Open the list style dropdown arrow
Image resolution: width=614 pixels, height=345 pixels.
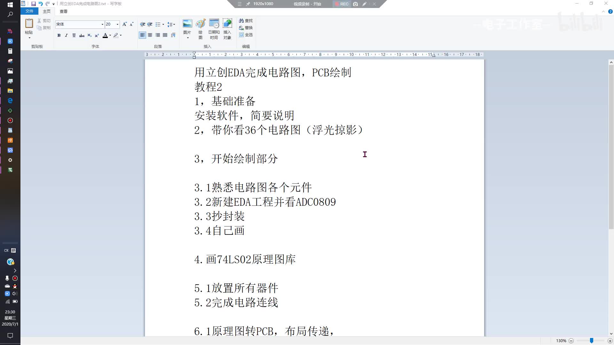pyautogui.click(x=163, y=24)
